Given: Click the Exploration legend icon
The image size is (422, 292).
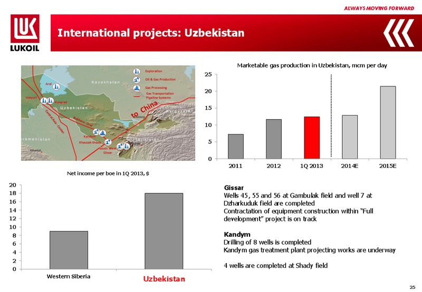Looking at the screenshot, I should click(137, 72).
